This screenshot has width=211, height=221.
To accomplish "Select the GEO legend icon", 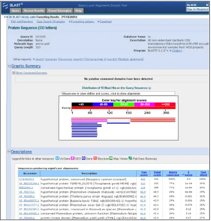I will (73, 158).
